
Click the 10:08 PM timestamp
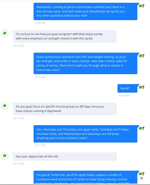tap(40, 23)
